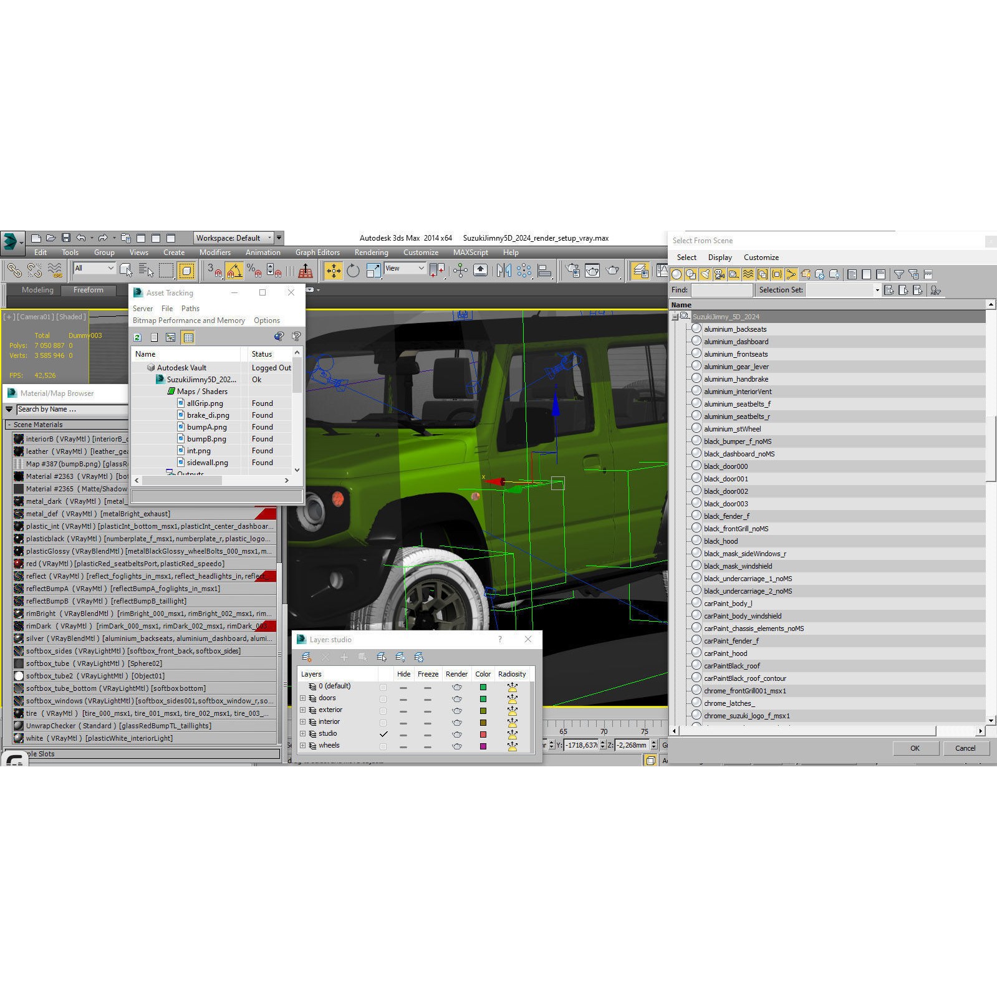This screenshot has height=997, width=997.
Task: Click Select Highlighted Objects and Layers icon
Action: [x=382, y=657]
